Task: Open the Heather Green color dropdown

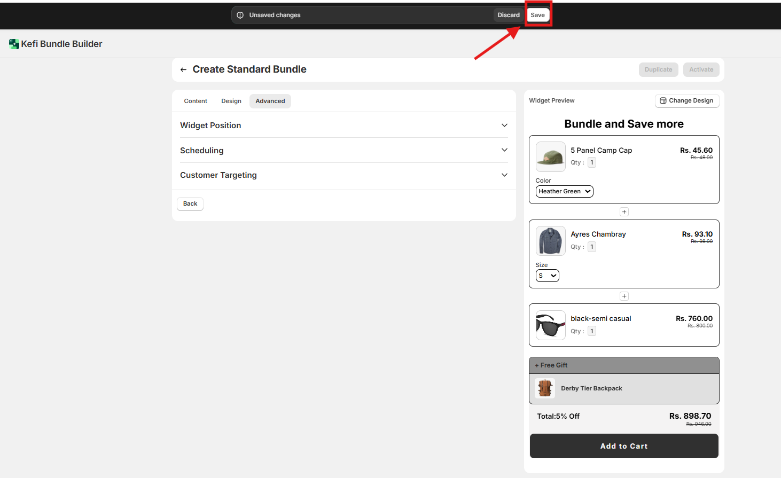Action: [564, 191]
